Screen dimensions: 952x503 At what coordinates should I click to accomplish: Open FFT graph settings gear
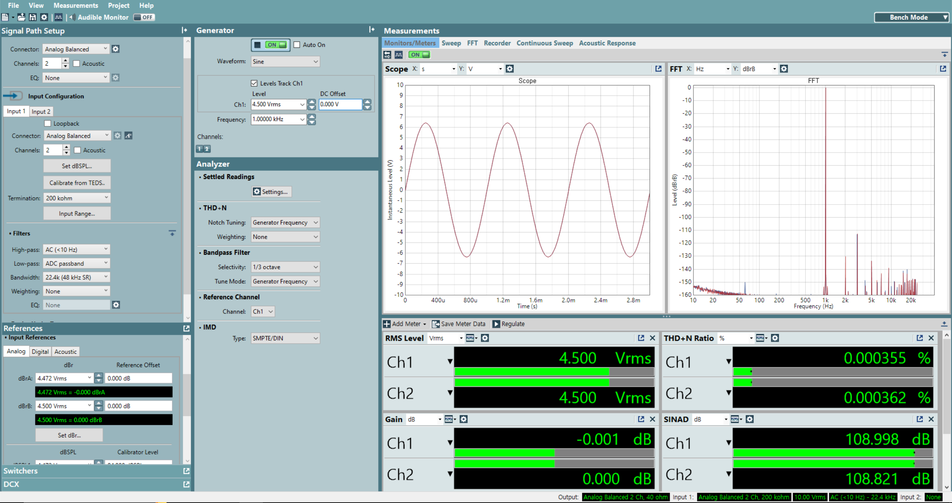[x=784, y=69]
